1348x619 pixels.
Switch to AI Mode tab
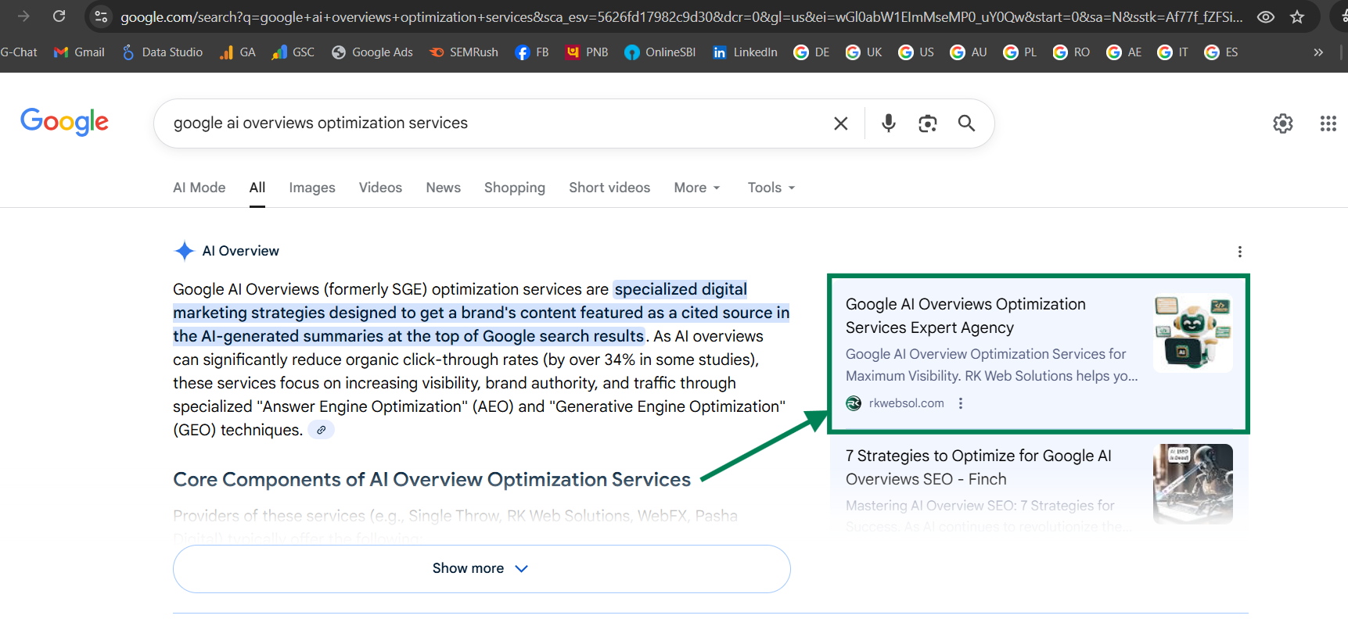200,188
